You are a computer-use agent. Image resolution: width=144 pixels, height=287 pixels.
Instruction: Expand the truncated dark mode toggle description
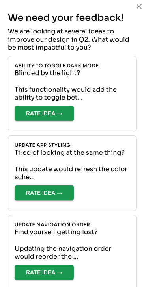(65, 94)
